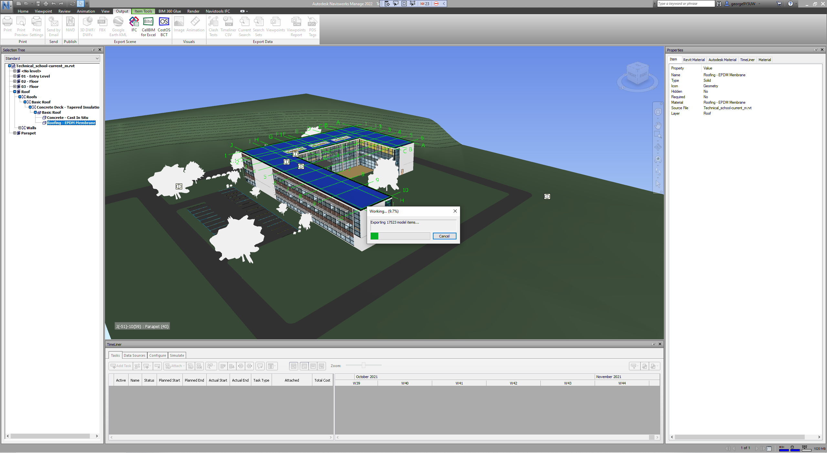This screenshot has width=827, height=453.
Task: Click the TimeLiner Zoom slider
Action: [x=363, y=365]
